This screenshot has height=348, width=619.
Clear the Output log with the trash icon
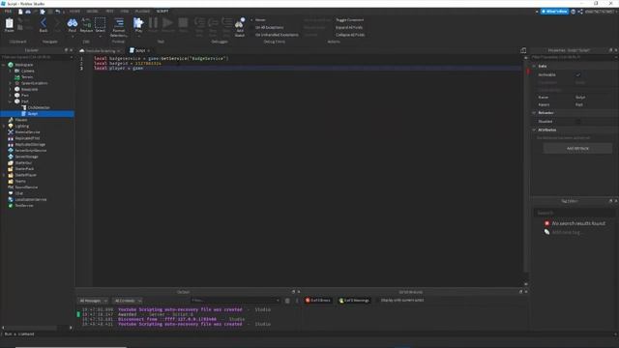coord(287,301)
